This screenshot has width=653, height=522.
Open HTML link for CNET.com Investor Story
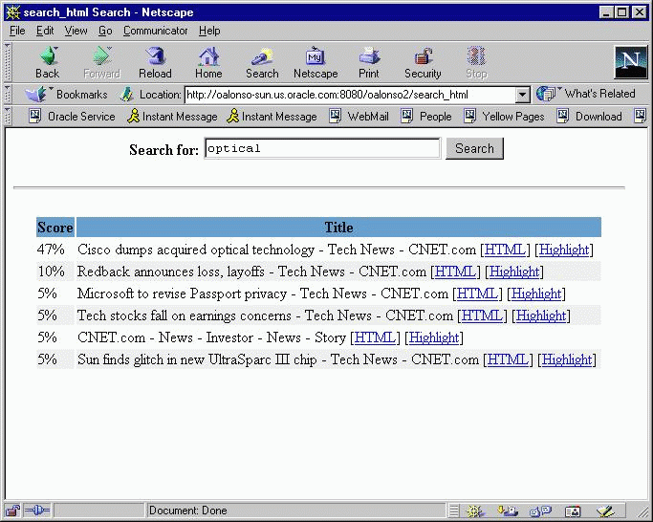[x=375, y=337]
